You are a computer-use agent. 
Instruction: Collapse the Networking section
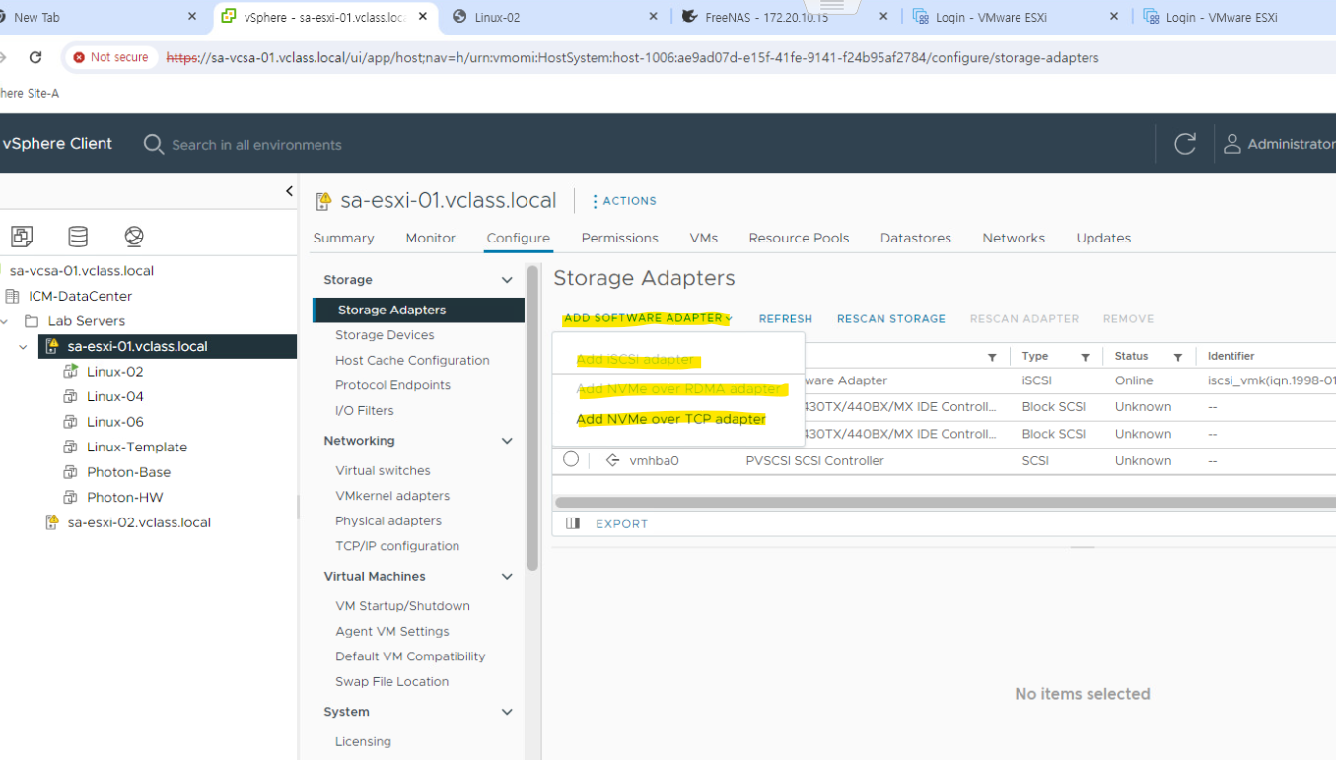click(x=507, y=441)
